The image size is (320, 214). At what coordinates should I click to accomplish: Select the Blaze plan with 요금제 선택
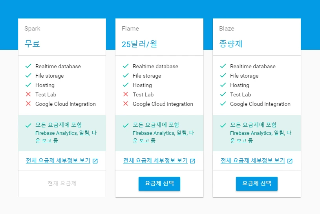coord(257,183)
